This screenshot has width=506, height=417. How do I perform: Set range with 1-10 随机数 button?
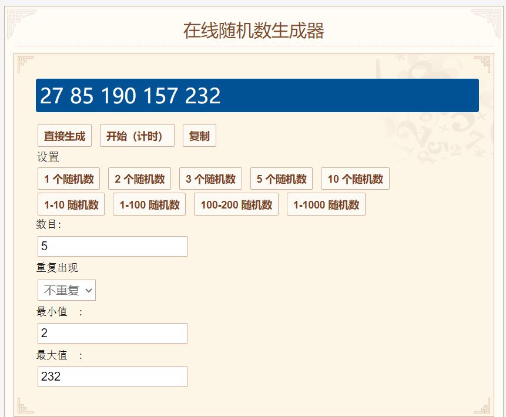point(71,204)
